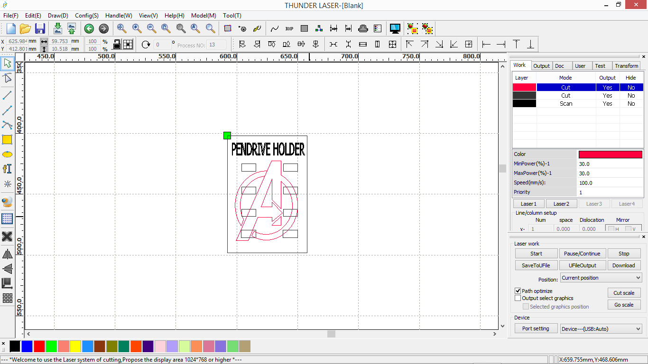The image size is (648, 364).
Task: Click the delete X icon in the left toolbar
Action: tap(7, 237)
